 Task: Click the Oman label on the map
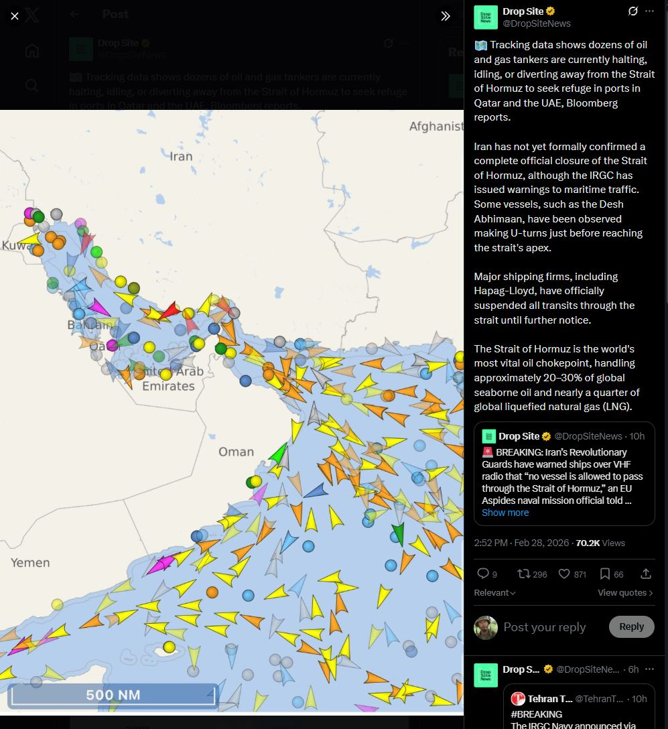click(x=236, y=452)
